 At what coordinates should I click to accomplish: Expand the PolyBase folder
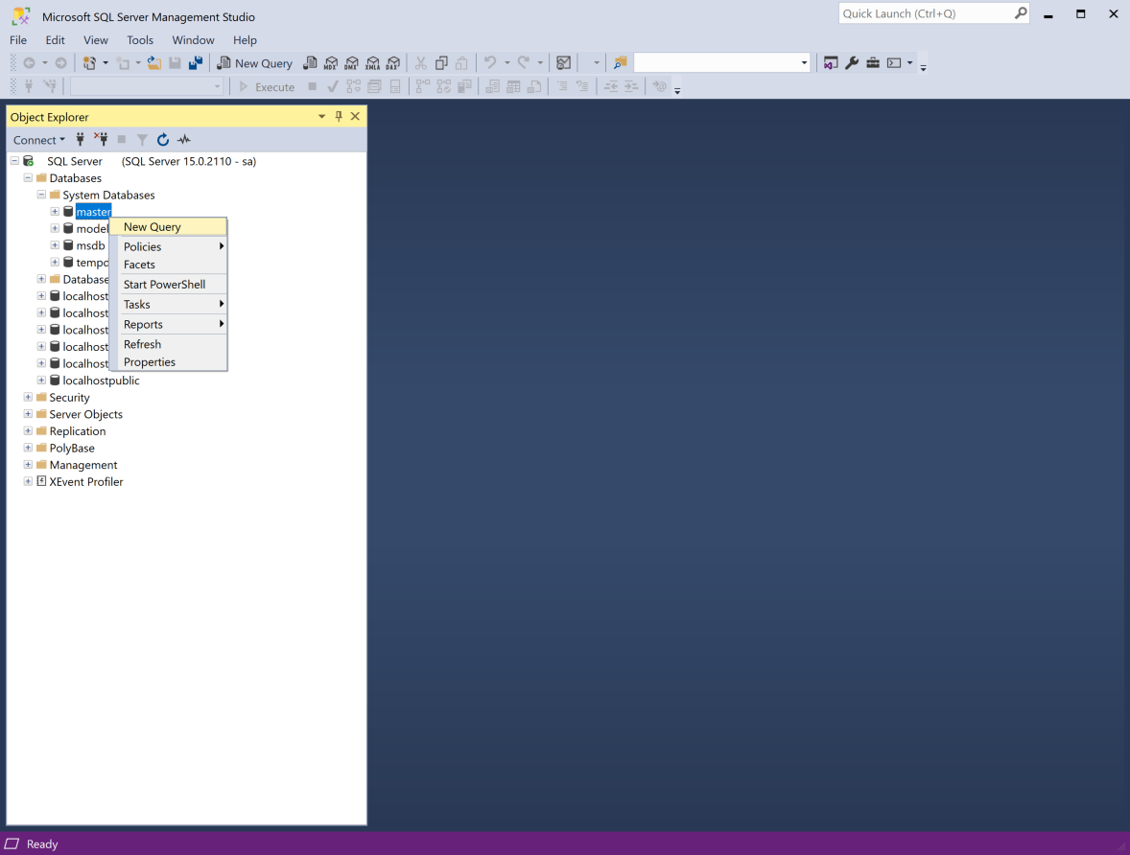pos(28,448)
